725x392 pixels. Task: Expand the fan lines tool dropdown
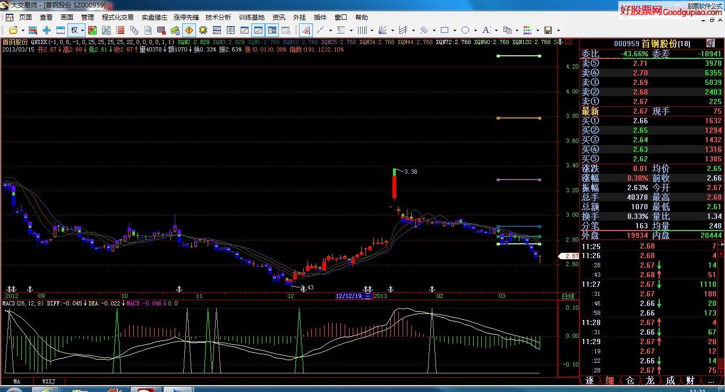[393, 30]
